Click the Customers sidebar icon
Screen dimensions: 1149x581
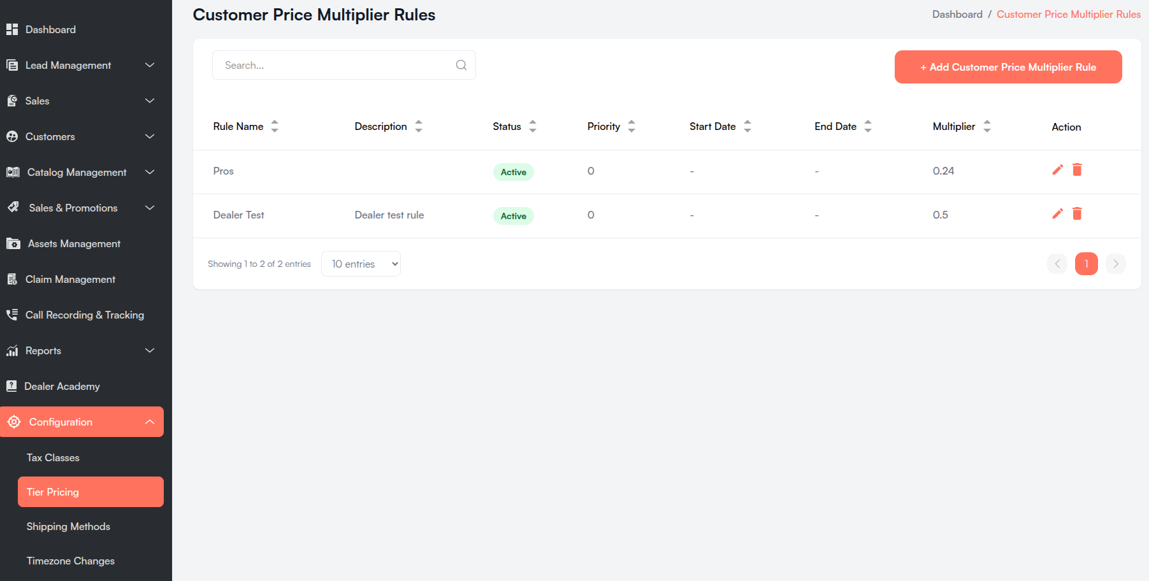pos(12,136)
